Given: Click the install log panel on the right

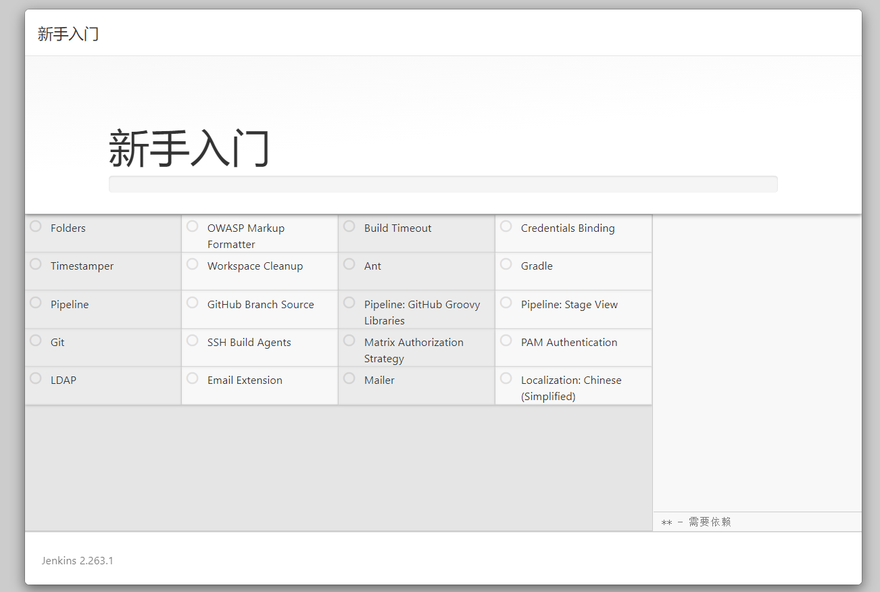Looking at the screenshot, I should [x=757, y=364].
